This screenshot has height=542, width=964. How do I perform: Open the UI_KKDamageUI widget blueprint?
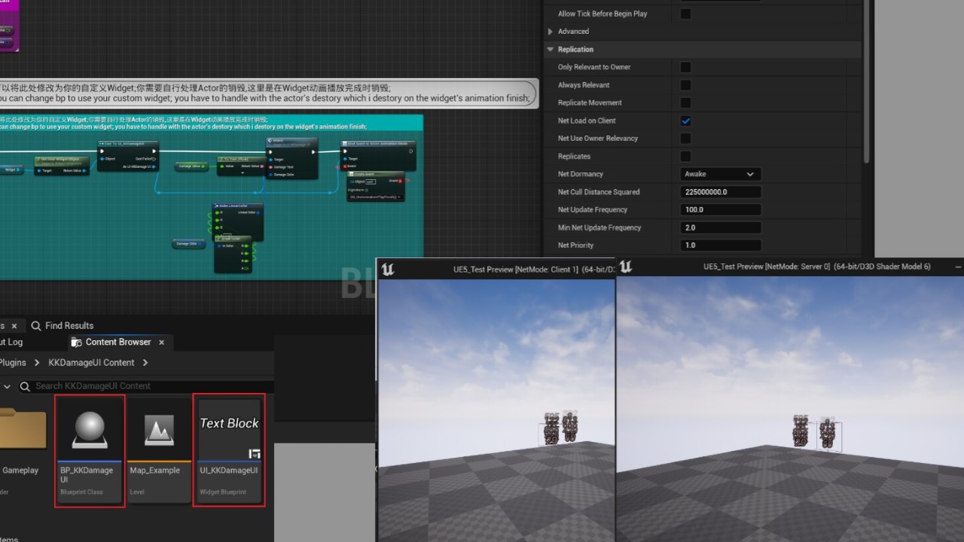click(229, 449)
